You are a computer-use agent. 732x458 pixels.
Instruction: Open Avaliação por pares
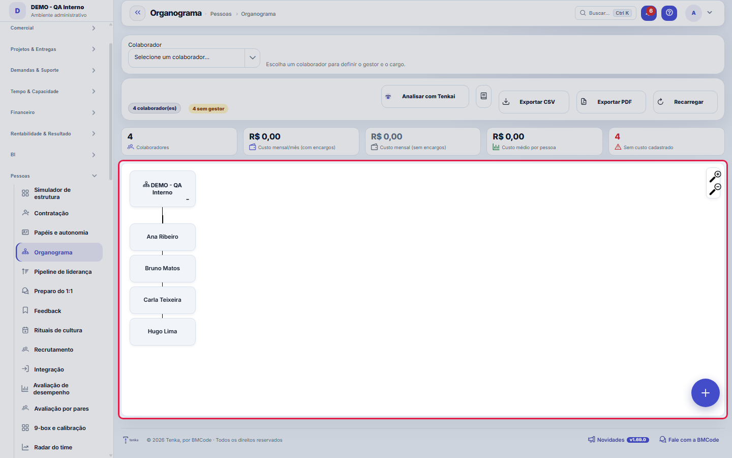pyautogui.click(x=59, y=409)
